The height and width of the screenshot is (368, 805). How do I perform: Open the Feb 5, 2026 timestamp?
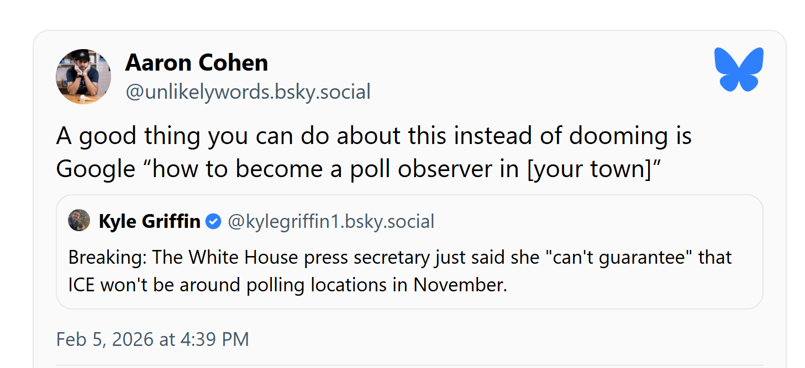pos(152,339)
